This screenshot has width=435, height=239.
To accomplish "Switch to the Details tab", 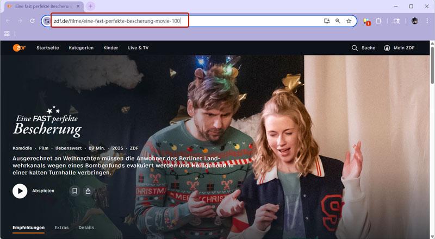I will 86,228.
